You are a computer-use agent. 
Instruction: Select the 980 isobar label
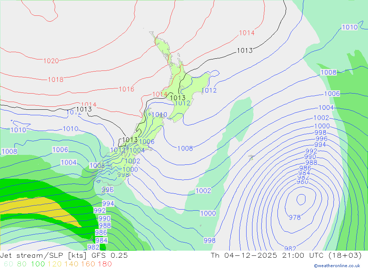pos(302,182)
